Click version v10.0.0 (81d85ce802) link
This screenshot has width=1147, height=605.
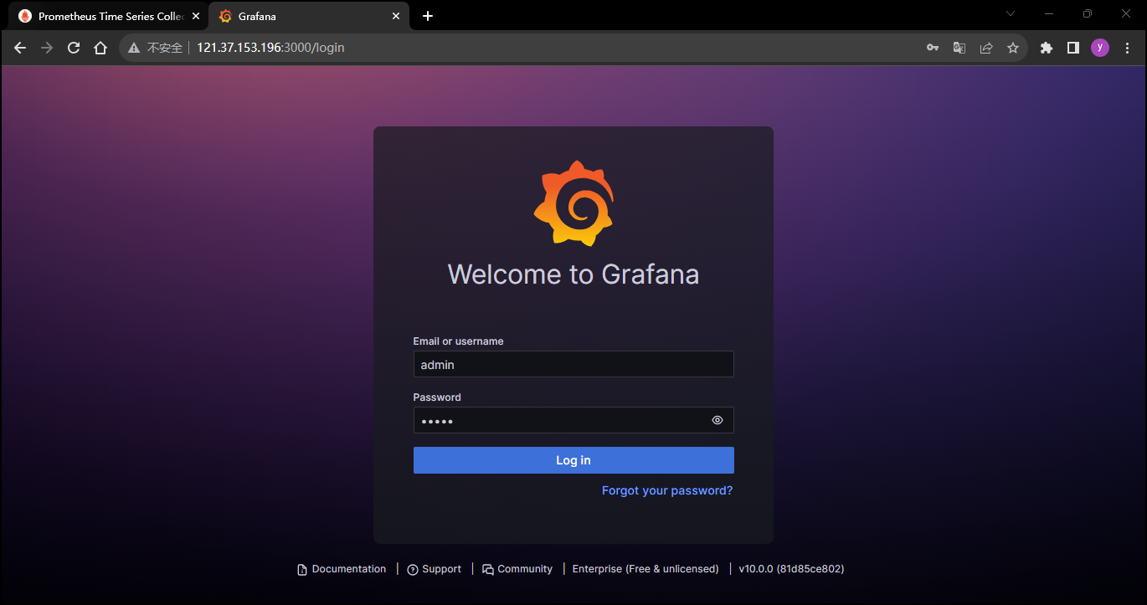(x=791, y=569)
